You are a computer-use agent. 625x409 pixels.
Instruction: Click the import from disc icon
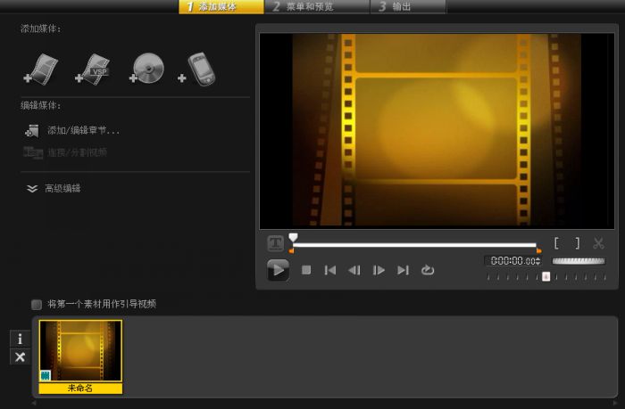click(x=146, y=67)
